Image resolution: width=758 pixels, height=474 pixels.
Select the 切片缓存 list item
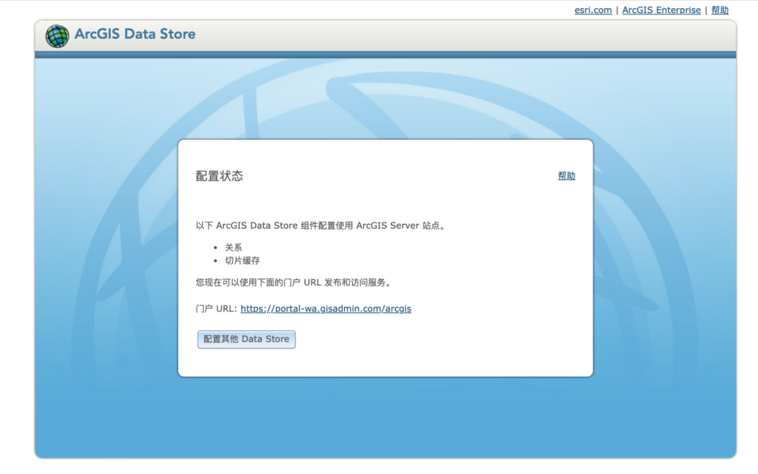point(242,261)
